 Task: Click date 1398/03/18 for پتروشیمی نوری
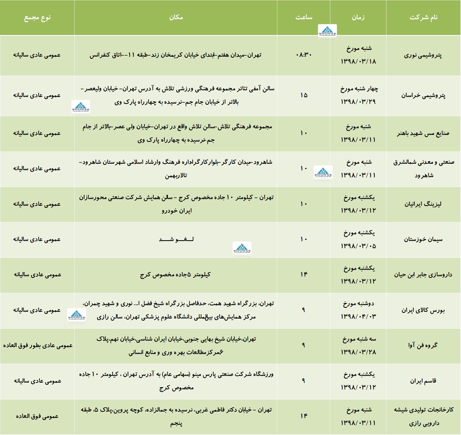[x=358, y=61]
